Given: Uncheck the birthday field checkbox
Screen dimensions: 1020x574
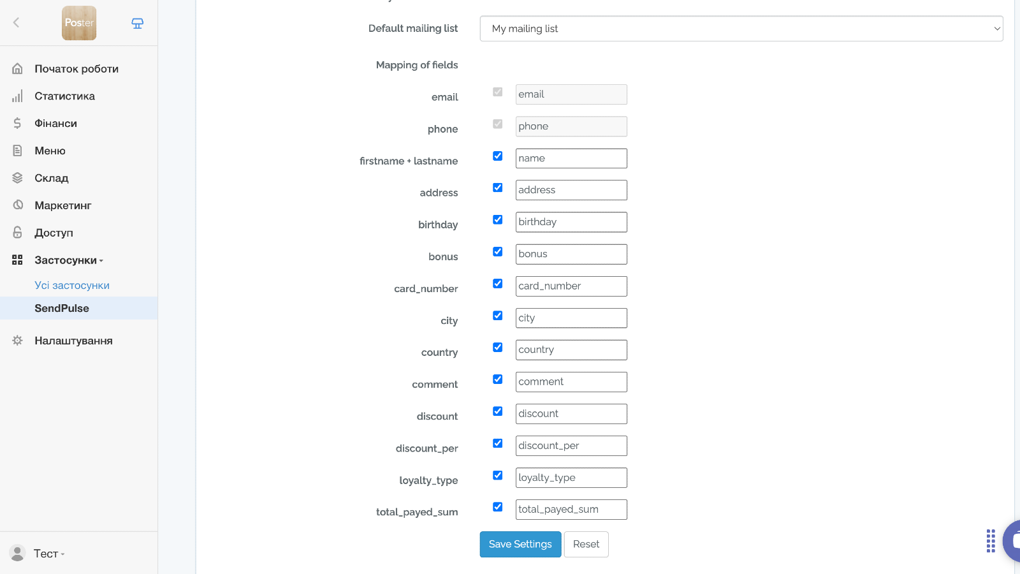Looking at the screenshot, I should (x=498, y=220).
